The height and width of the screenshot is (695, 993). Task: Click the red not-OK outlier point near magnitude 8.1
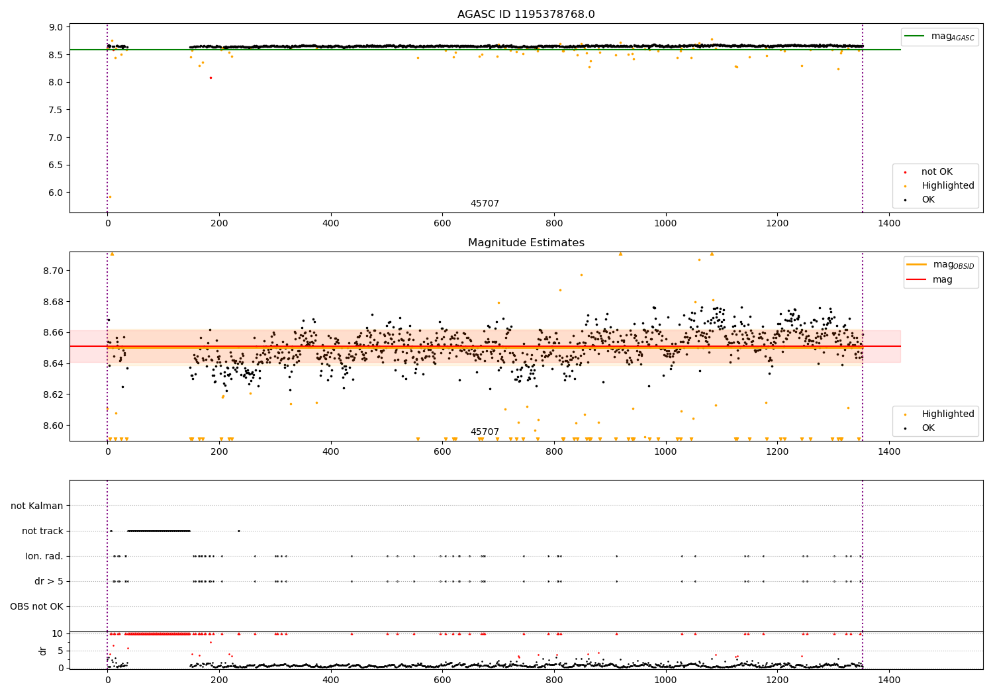coord(211,77)
